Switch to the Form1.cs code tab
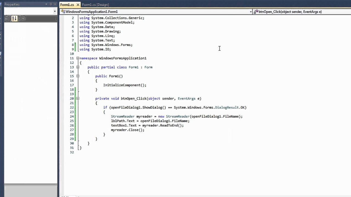 [67, 5]
